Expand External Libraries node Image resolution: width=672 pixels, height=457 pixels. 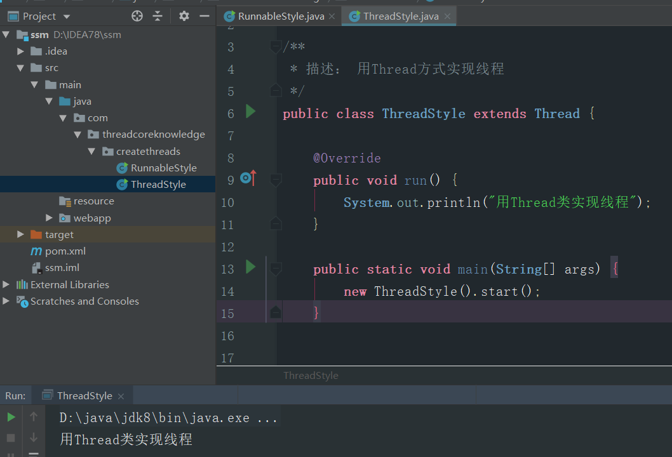click(6, 285)
